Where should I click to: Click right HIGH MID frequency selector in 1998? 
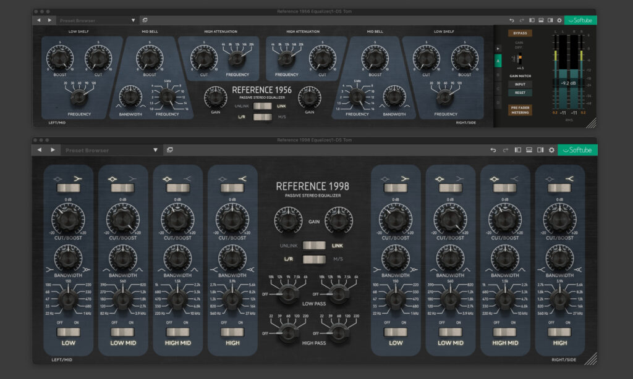[x=504, y=299]
